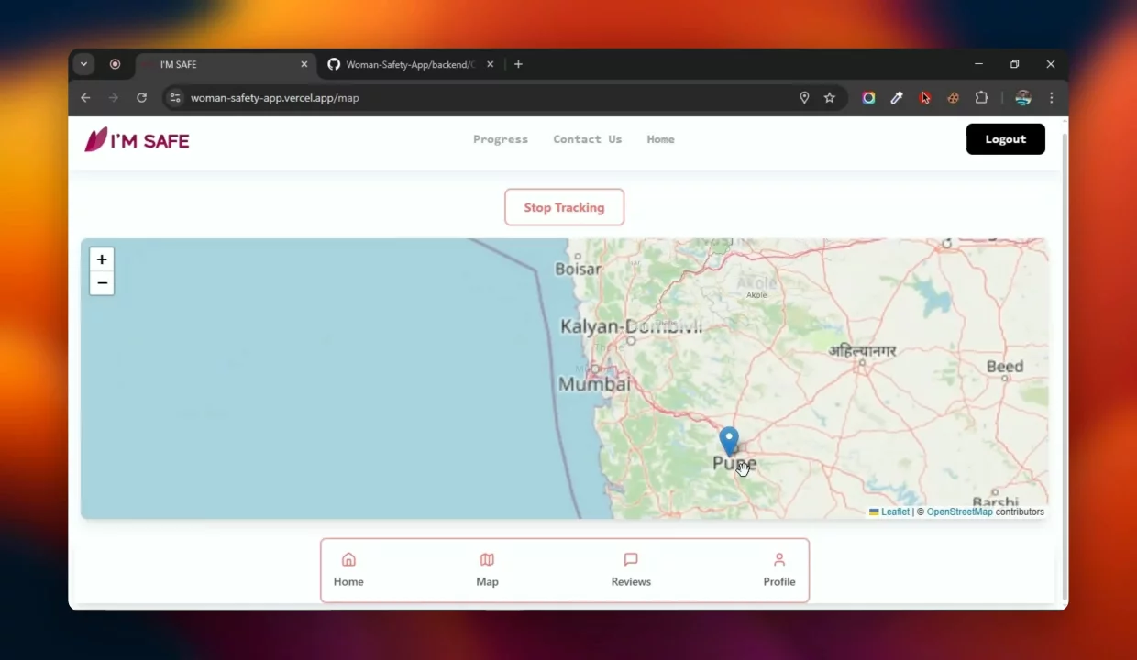Expand the tab search dropdown
This screenshot has width=1137, height=660.
point(83,64)
